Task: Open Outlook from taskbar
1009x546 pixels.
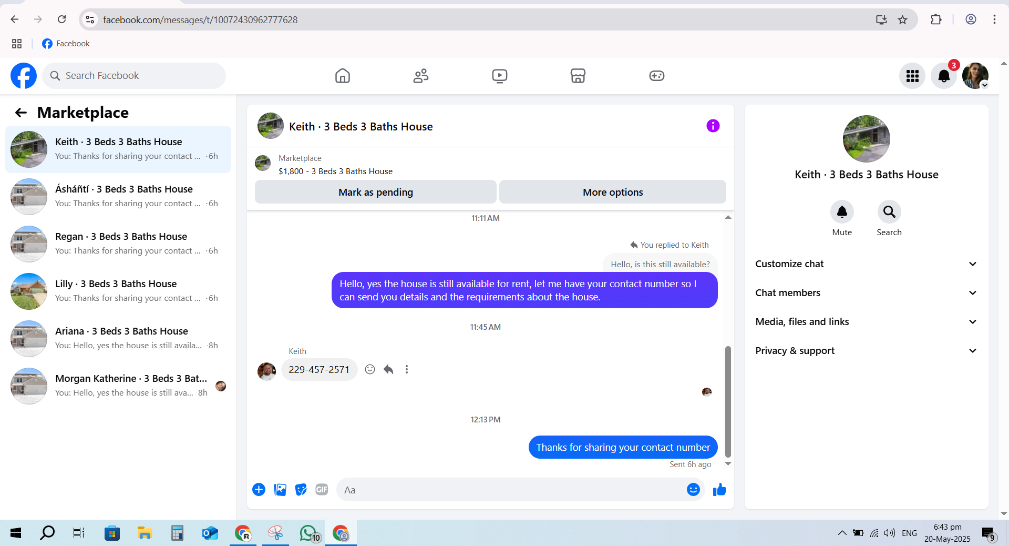Action: (x=210, y=533)
